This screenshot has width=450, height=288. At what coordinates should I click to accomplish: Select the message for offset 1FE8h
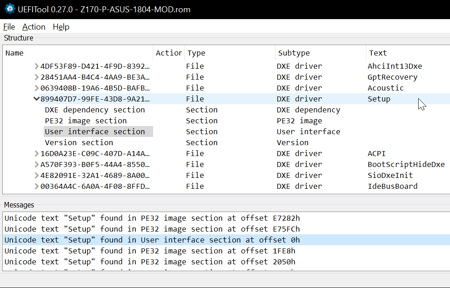[150, 251]
